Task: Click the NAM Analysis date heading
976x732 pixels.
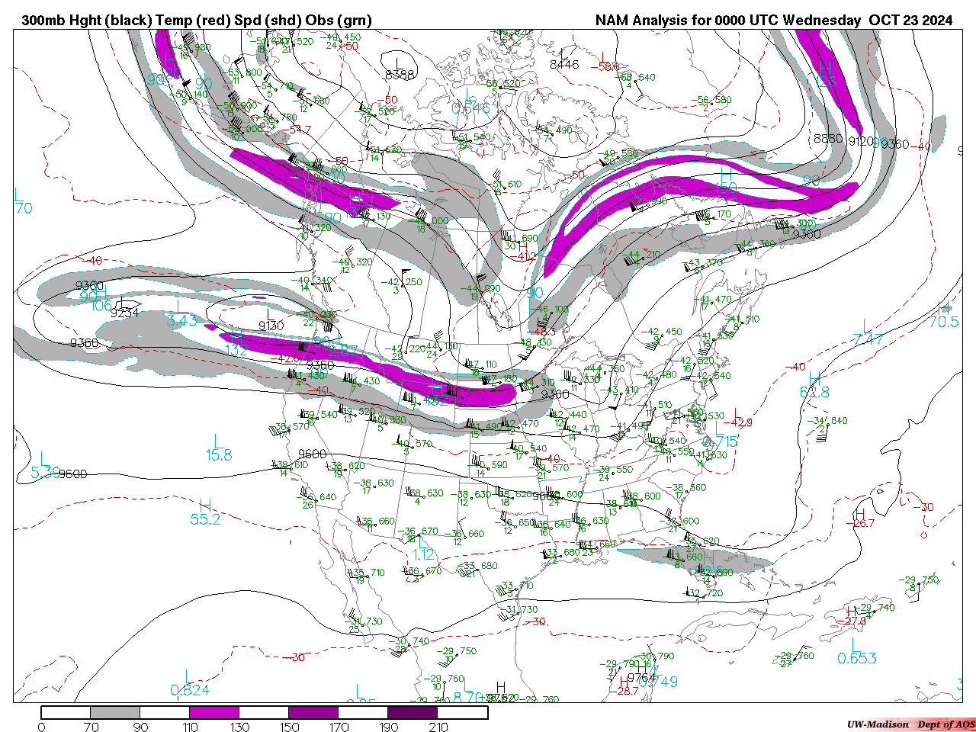Action: click(773, 21)
